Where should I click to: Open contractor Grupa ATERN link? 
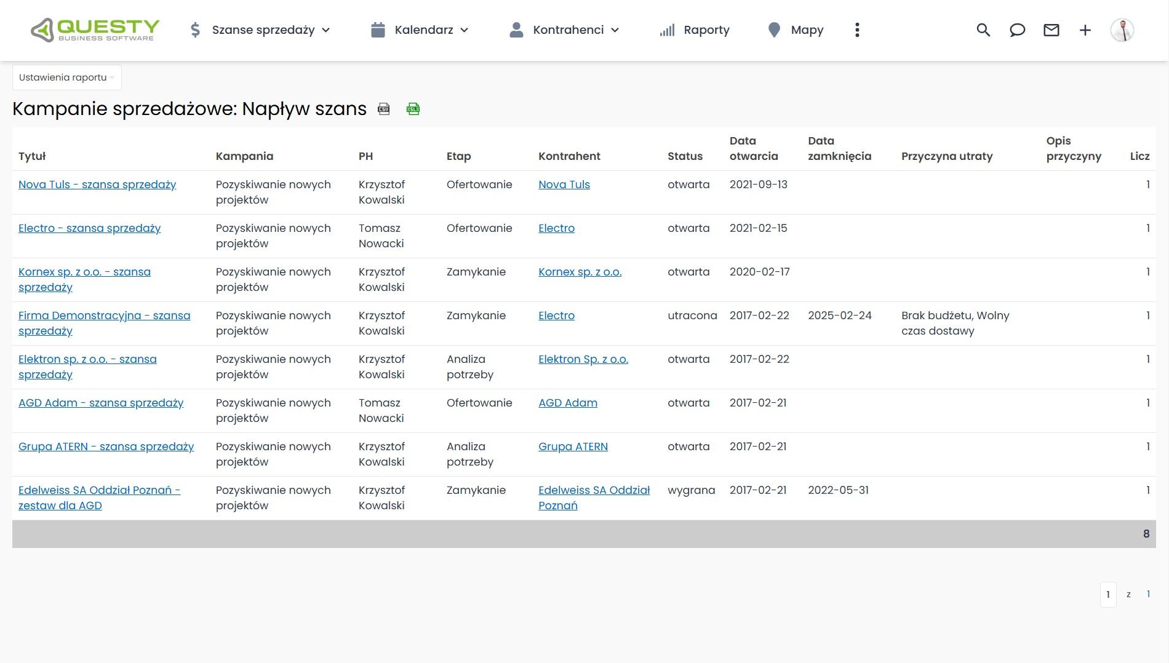[x=573, y=447]
